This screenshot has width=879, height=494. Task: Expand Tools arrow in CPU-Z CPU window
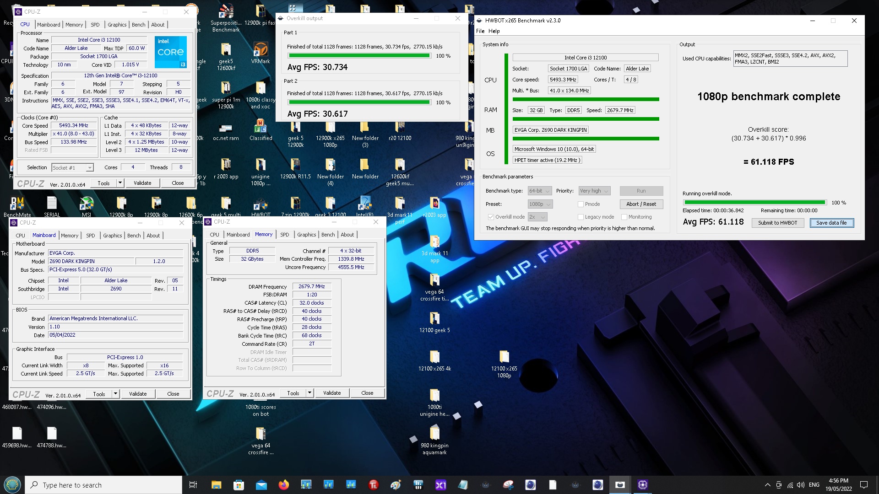120,183
